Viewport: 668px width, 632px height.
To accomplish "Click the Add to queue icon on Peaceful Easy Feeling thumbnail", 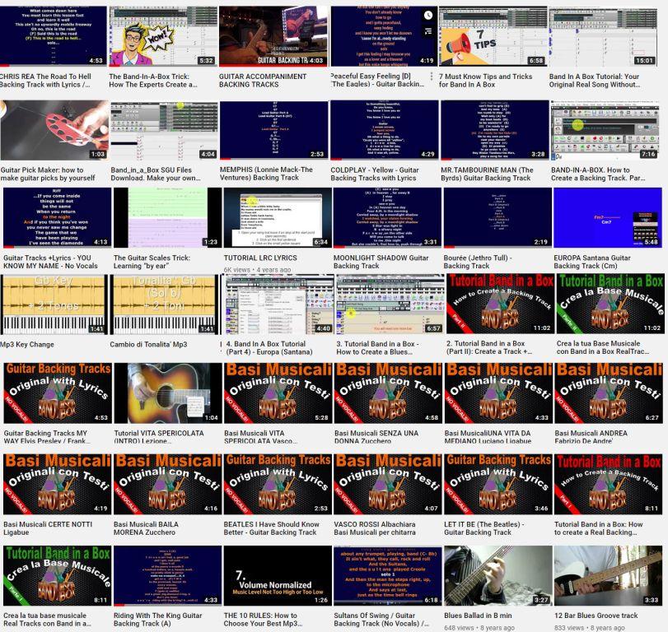I will (428, 31).
